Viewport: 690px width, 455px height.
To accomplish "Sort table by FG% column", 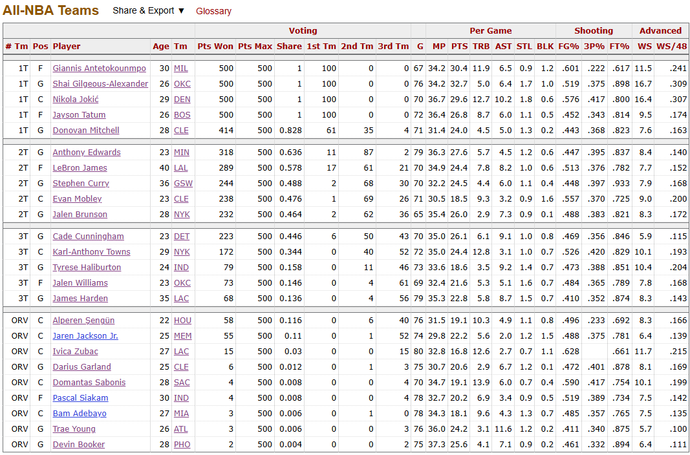I will point(569,46).
